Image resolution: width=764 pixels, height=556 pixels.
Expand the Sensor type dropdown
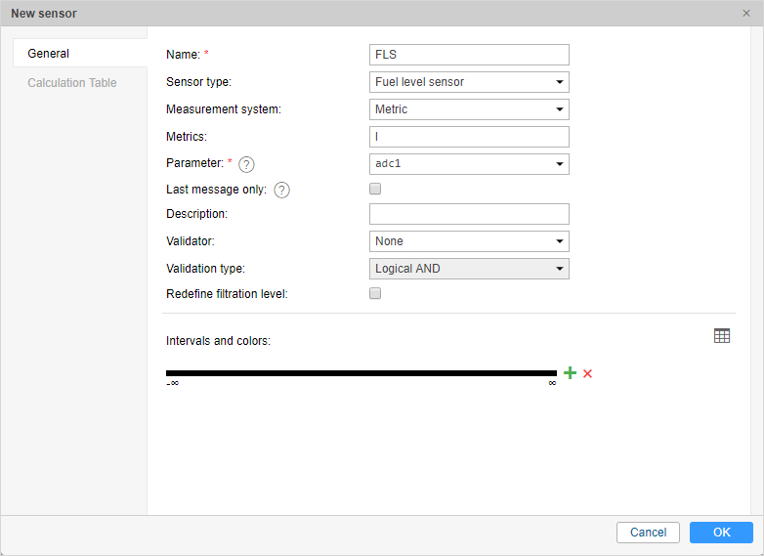coord(469,82)
